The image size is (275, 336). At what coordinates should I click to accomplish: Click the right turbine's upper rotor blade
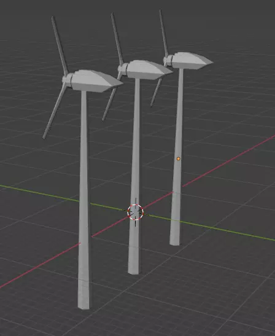[164, 33]
